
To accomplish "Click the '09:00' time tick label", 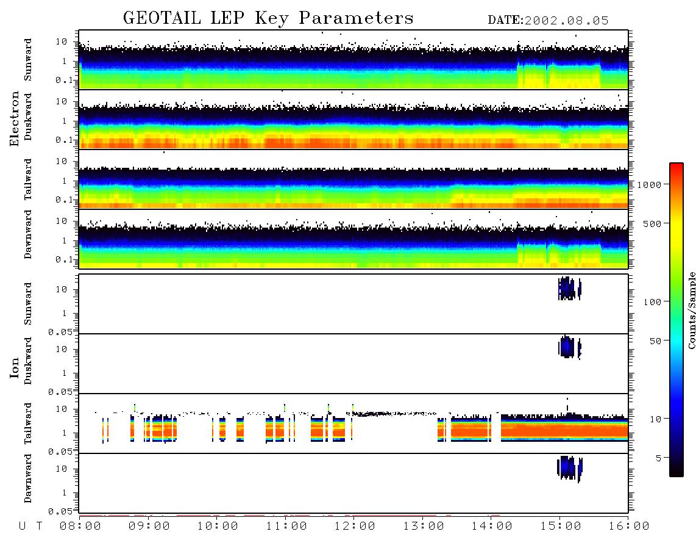I will (x=149, y=527).
